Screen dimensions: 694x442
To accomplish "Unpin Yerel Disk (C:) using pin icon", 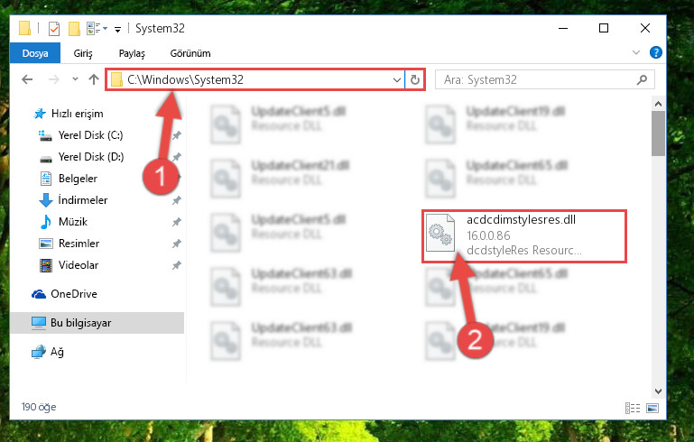I will tap(177, 135).
